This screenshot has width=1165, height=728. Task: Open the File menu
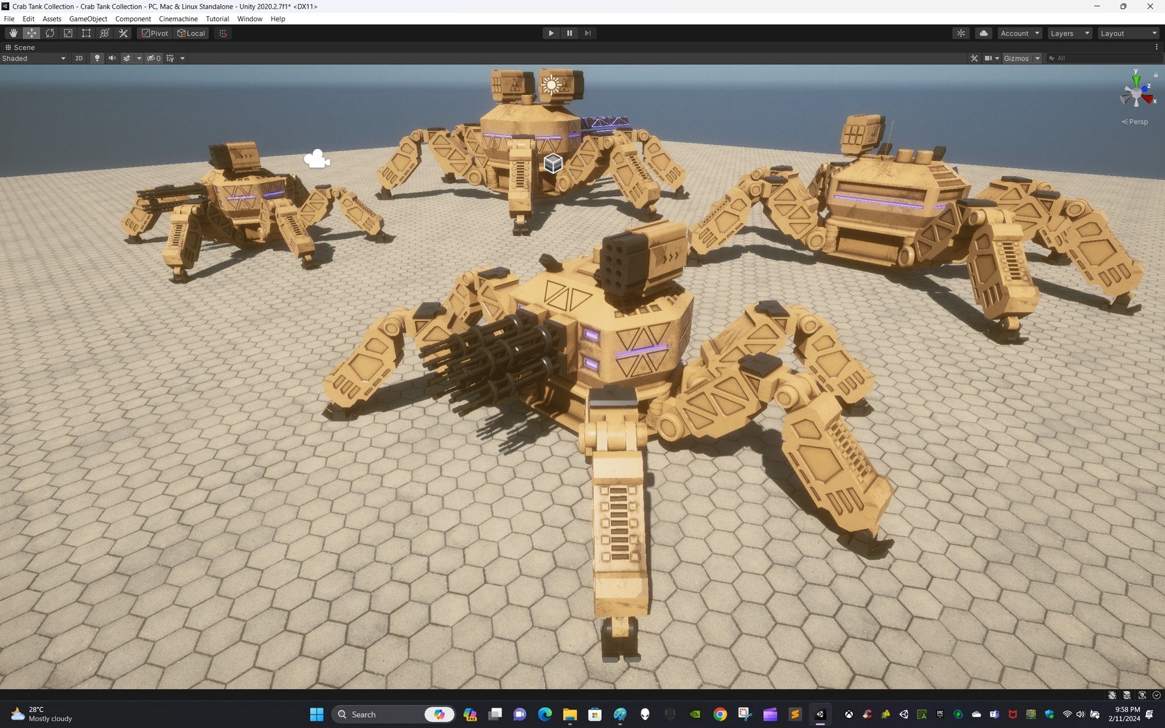coord(9,19)
